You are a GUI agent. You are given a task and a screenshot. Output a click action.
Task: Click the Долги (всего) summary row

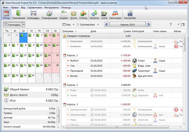point(31,95)
